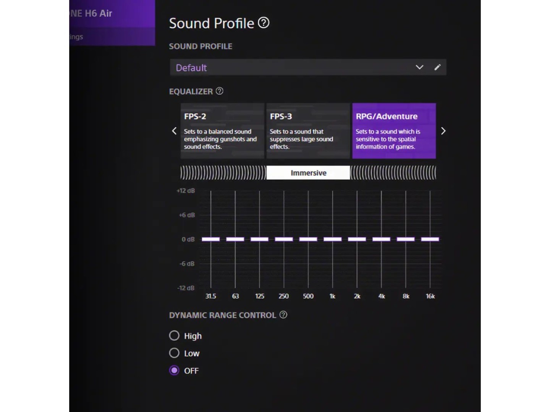Click the +12 dB scale label
Image resolution: width=550 pixels, height=412 pixels.
[x=186, y=191]
